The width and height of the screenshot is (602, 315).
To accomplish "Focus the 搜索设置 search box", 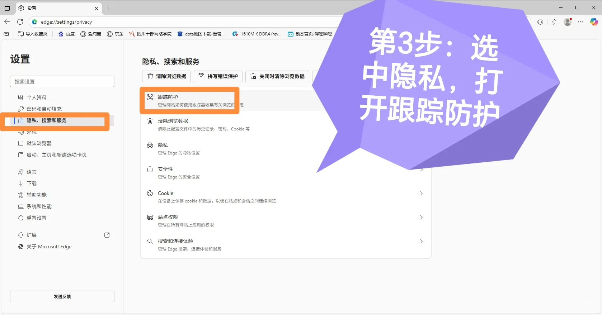I will pyautogui.click(x=62, y=81).
